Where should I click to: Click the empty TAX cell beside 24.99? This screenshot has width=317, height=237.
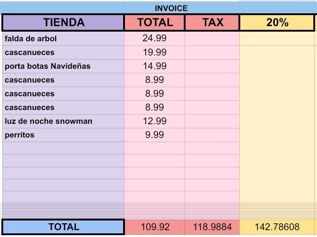pos(212,39)
